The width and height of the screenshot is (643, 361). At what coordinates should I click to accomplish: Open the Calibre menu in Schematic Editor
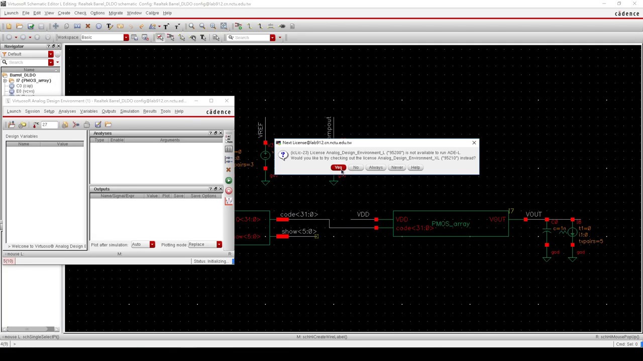152,13
